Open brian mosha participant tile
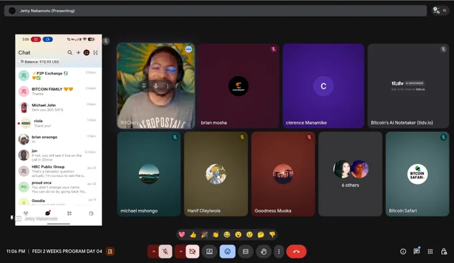Viewport: 454px width, 263px height. (x=238, y=86)
